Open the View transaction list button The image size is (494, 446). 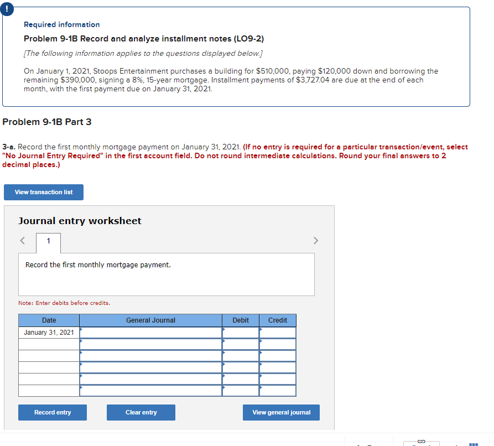[x=44, y=192]
